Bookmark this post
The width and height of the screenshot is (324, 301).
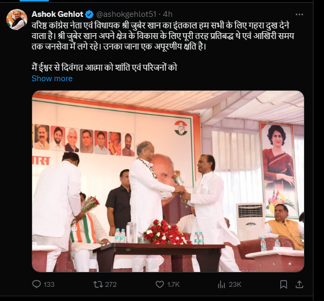(x=283, y=285)
